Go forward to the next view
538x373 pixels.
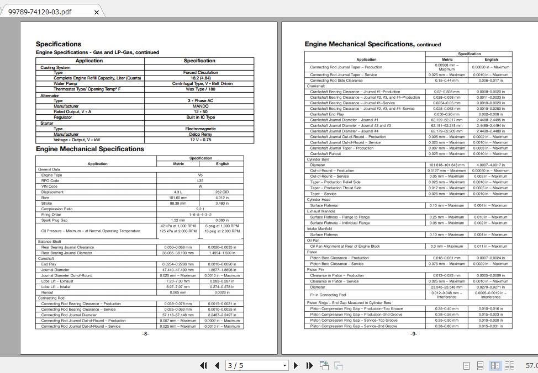pos(337,365)
